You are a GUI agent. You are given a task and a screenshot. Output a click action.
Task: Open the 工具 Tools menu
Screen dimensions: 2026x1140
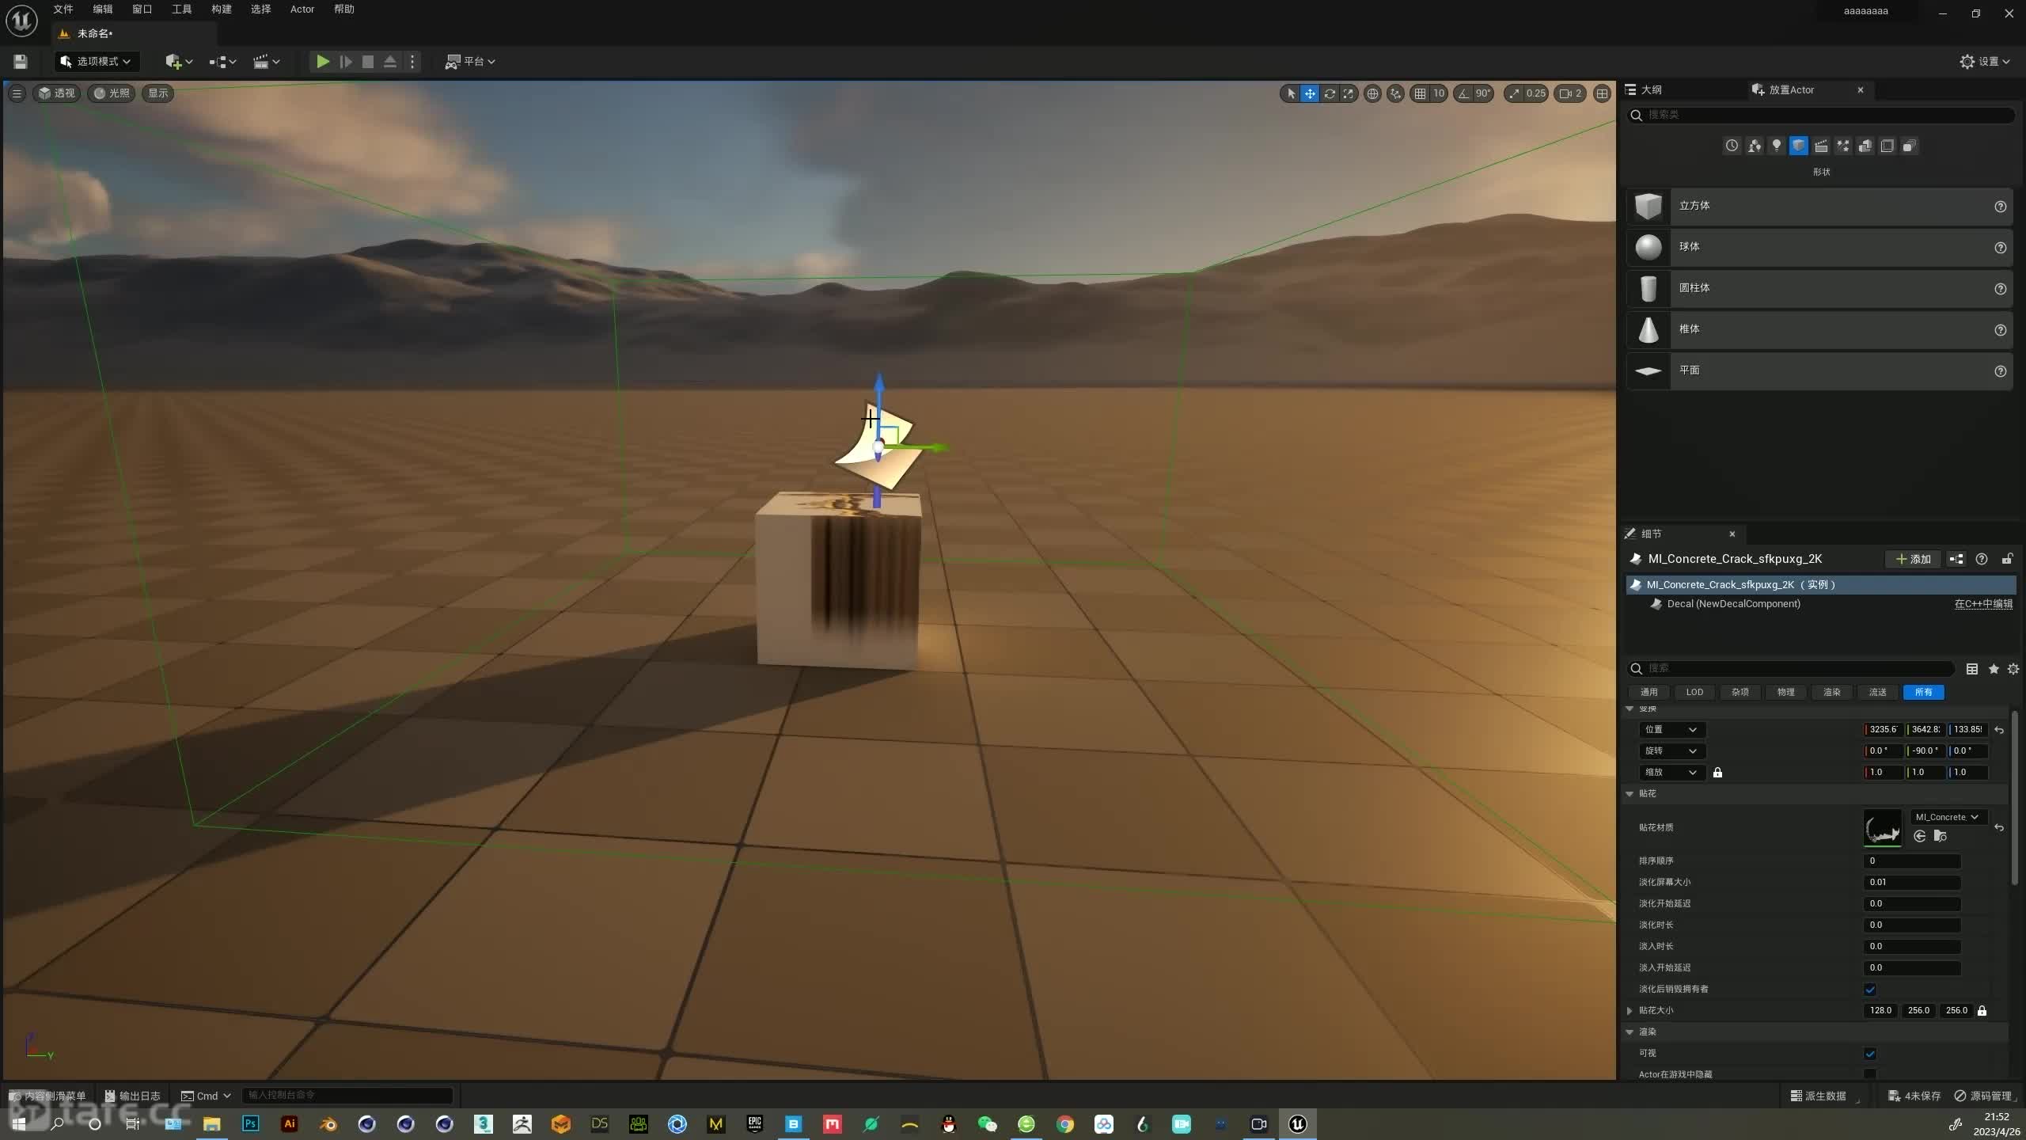(182, 9)
